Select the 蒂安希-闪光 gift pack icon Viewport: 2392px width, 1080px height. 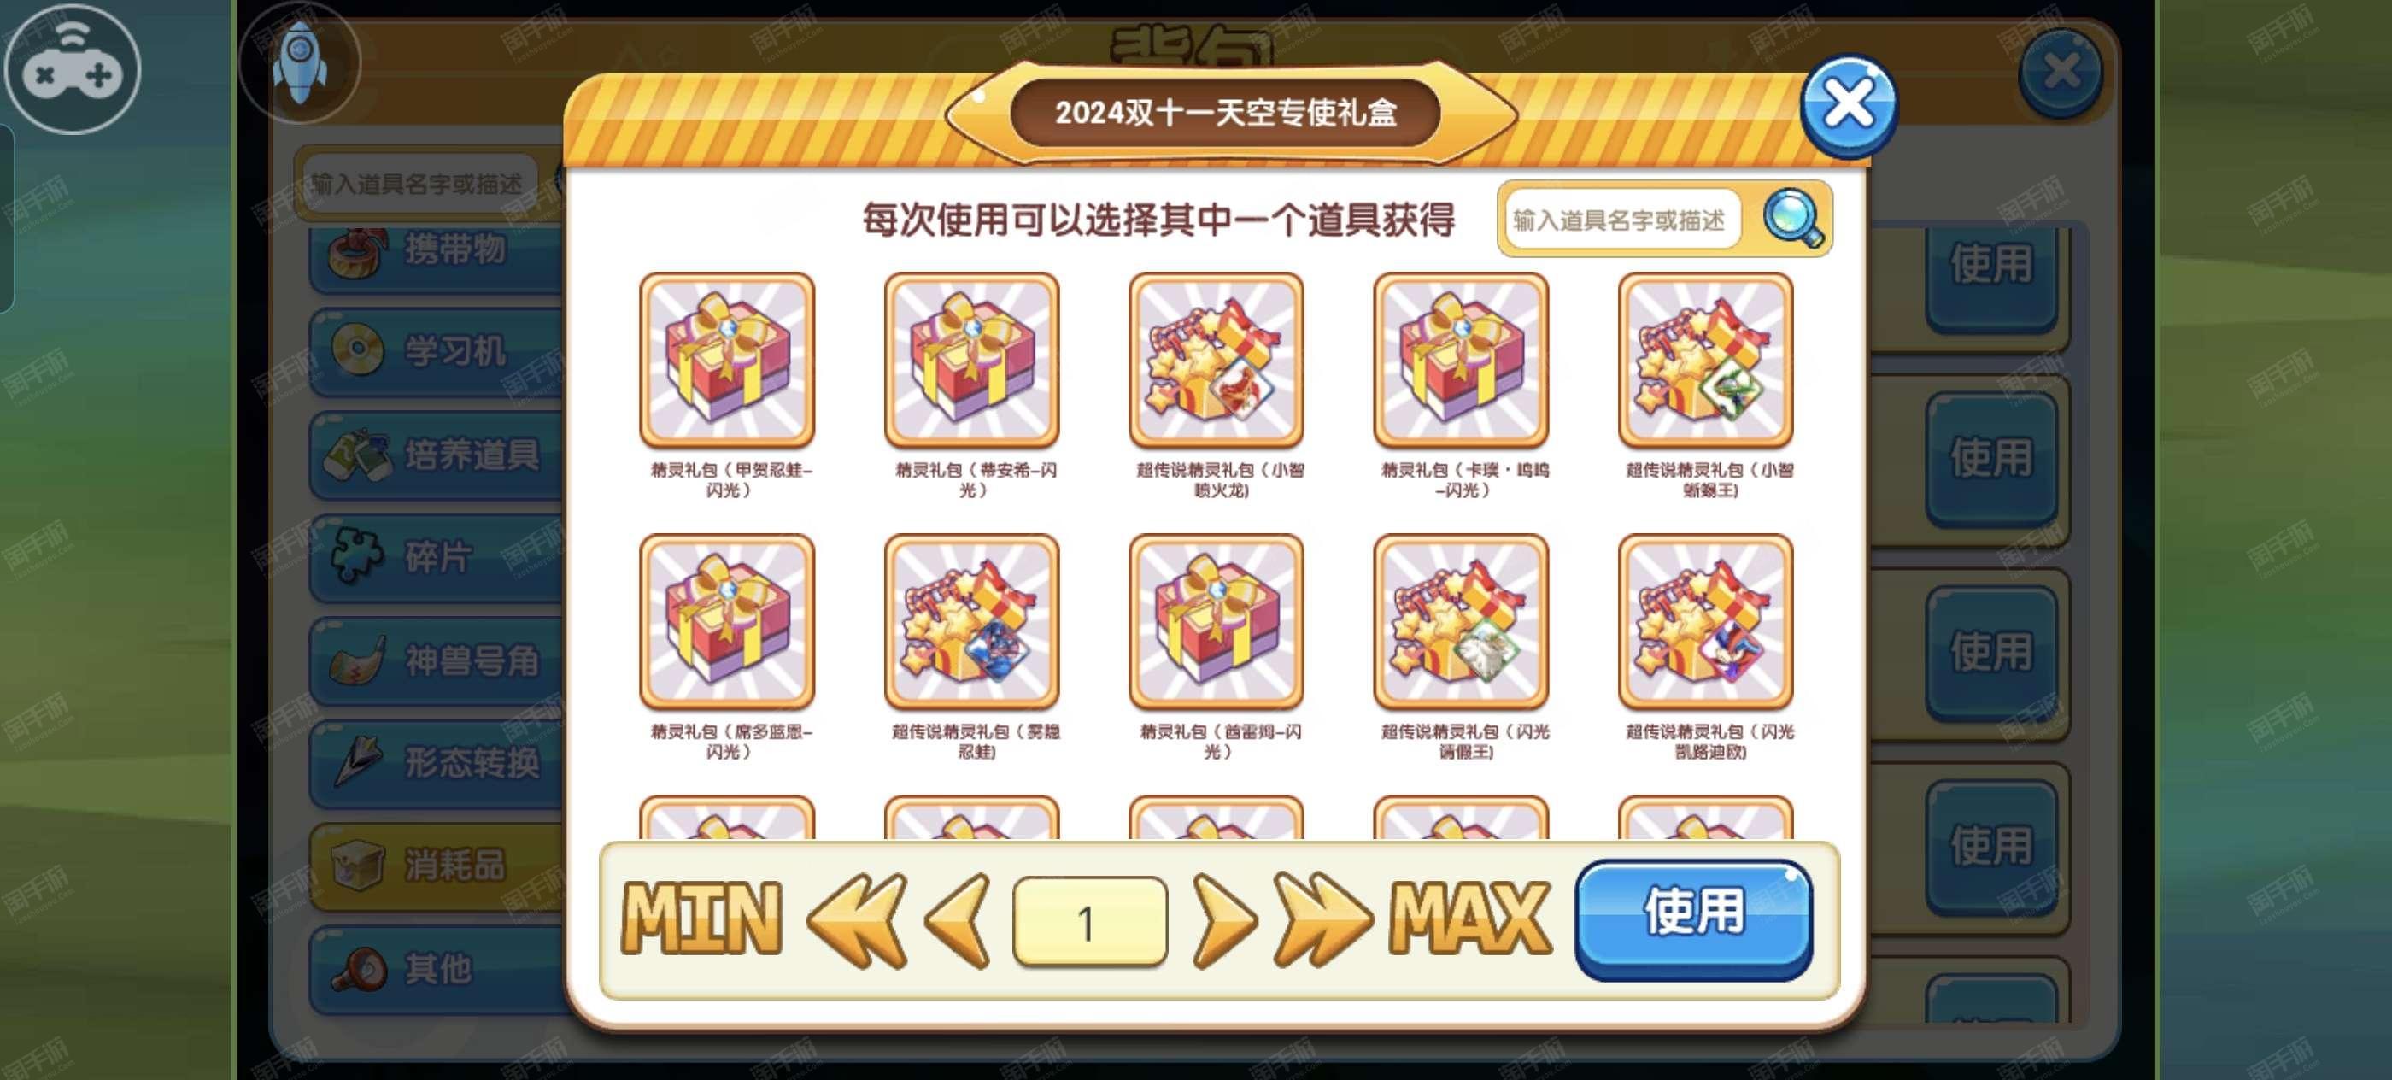(971, 361)
